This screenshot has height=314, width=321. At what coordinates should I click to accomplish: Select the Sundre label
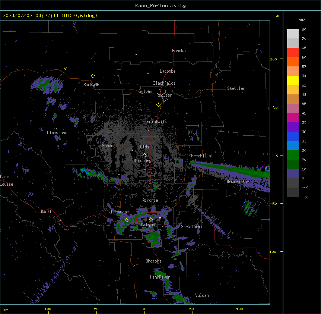[109, 146]
